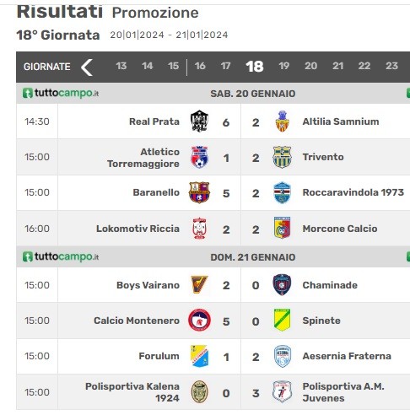Open the Chaminade club crest
This screenshot has width=410, height=415.
point(282,284)
